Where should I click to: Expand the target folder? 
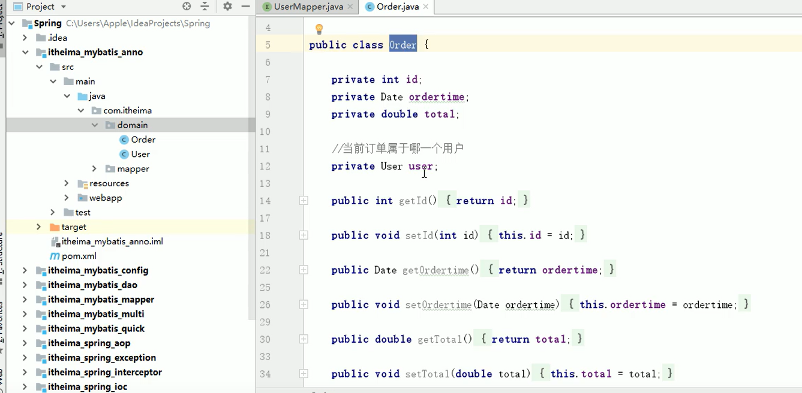[38, 226]
